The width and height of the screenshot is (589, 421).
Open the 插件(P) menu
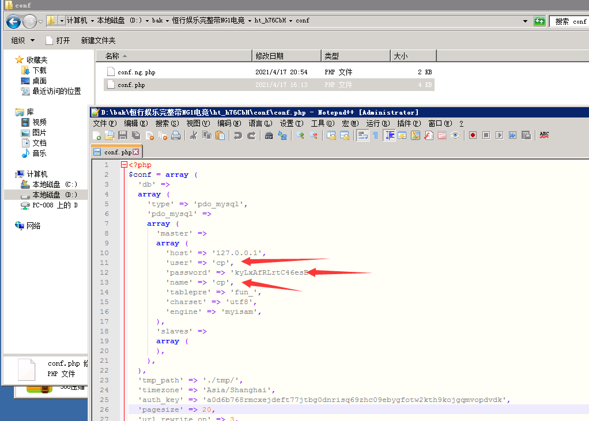(x=409, y=123)
